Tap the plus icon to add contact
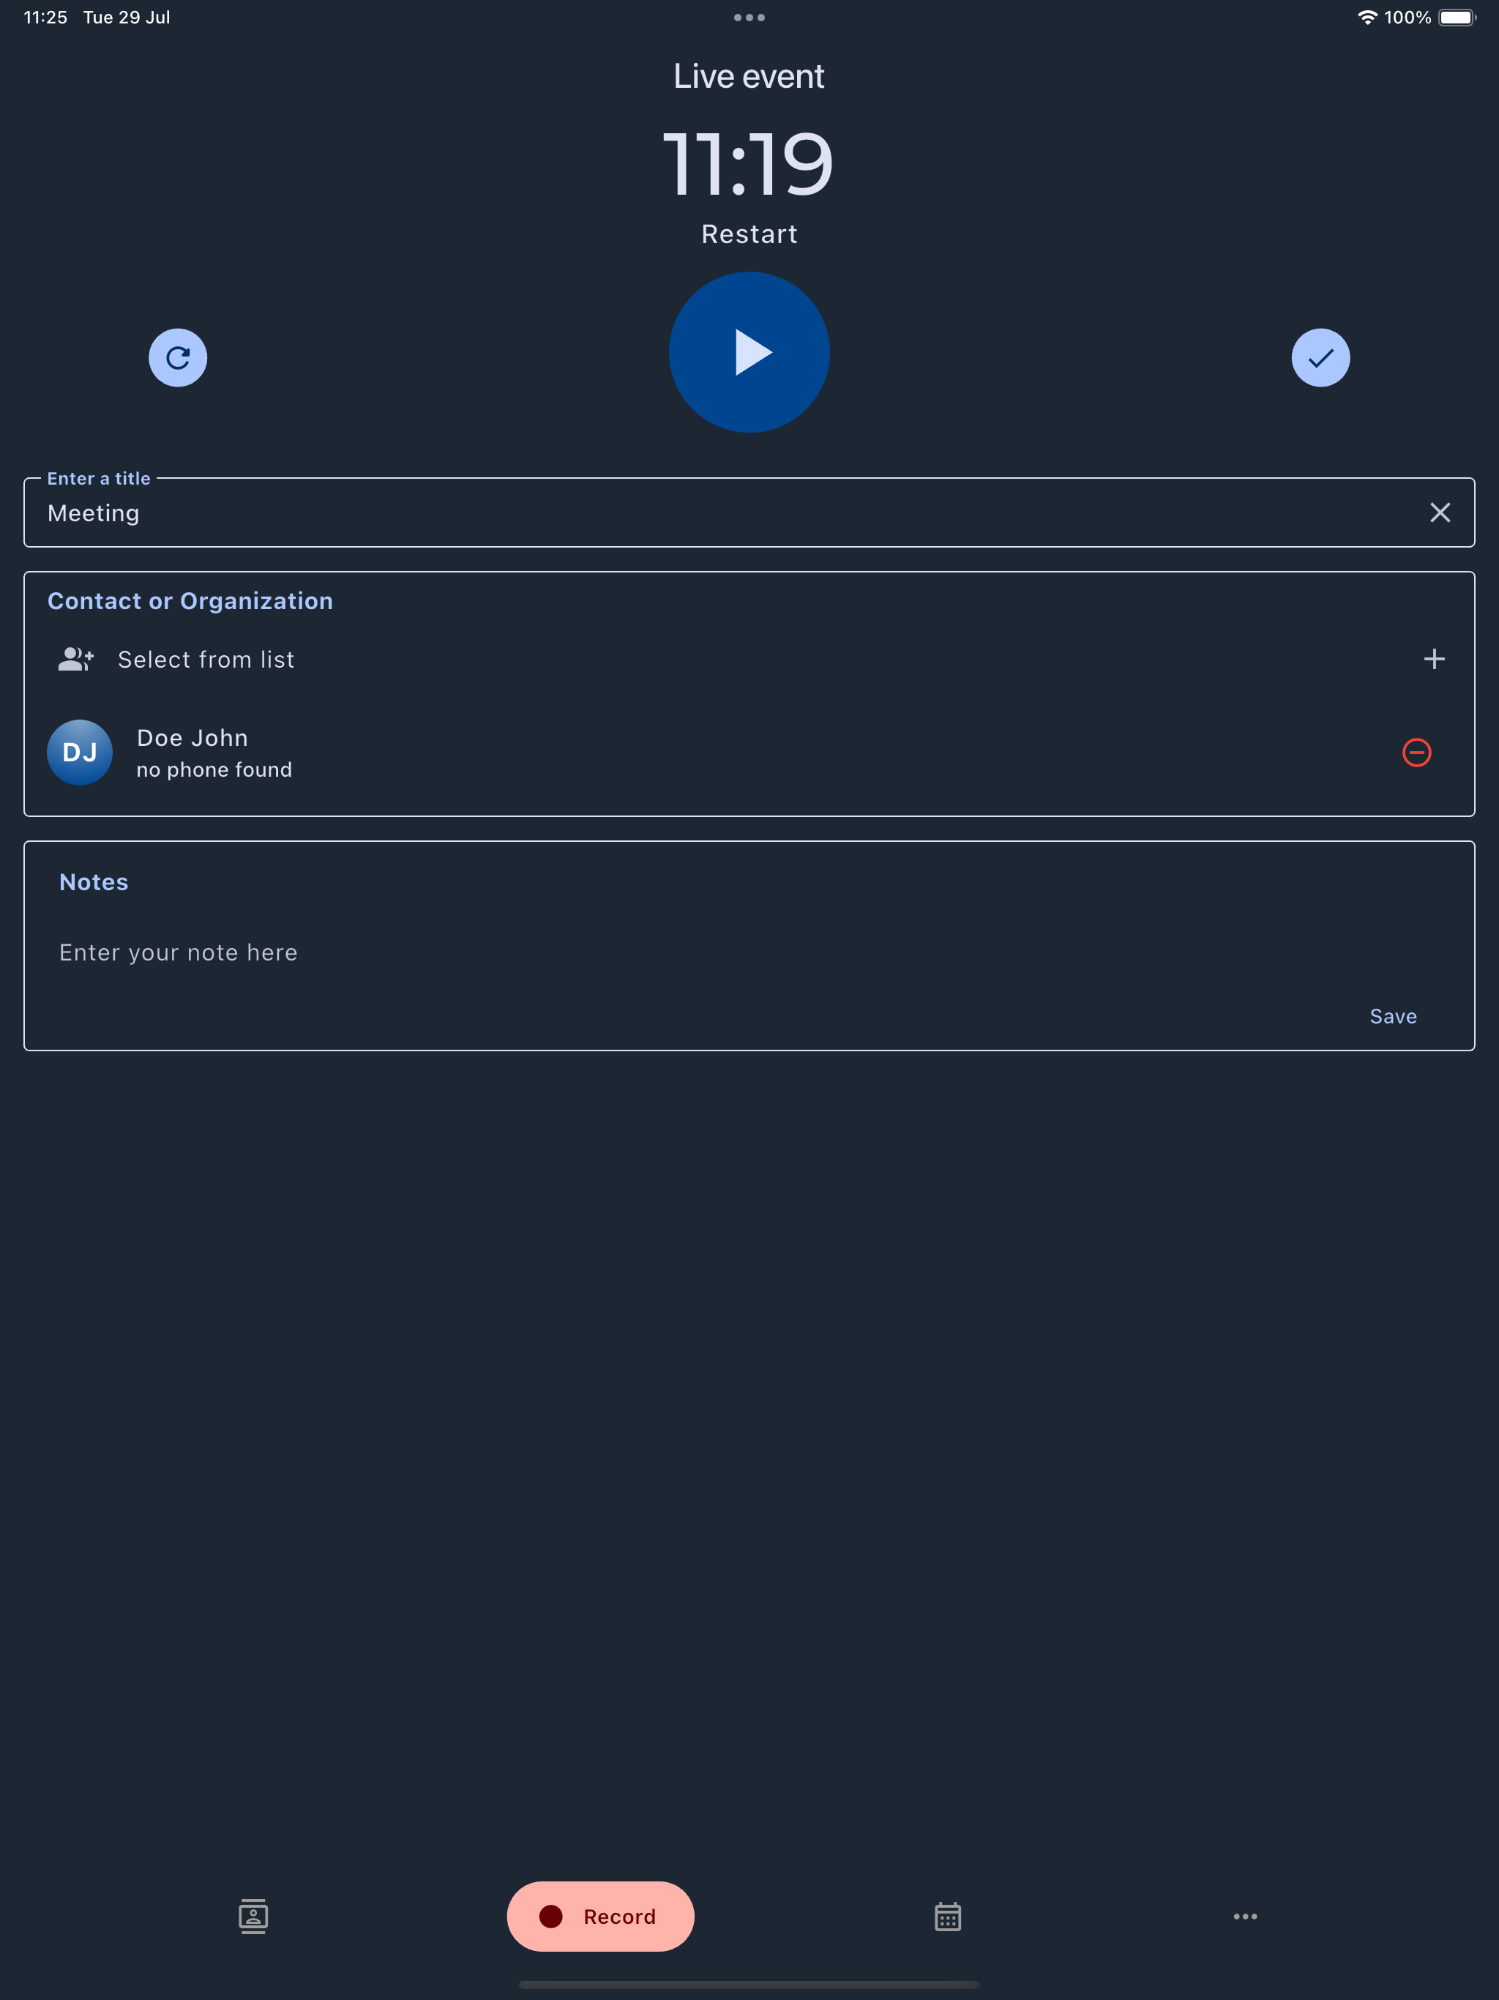This screenshot has width=1499, height=2000. tap(1433, 659)
